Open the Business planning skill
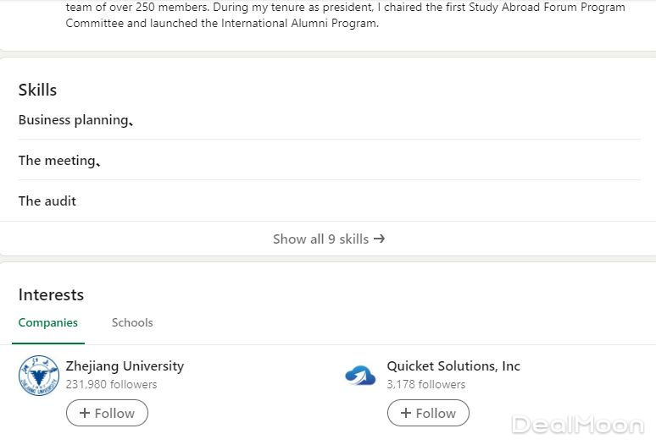The image size is (656, 445). click(x=73, y=120)
